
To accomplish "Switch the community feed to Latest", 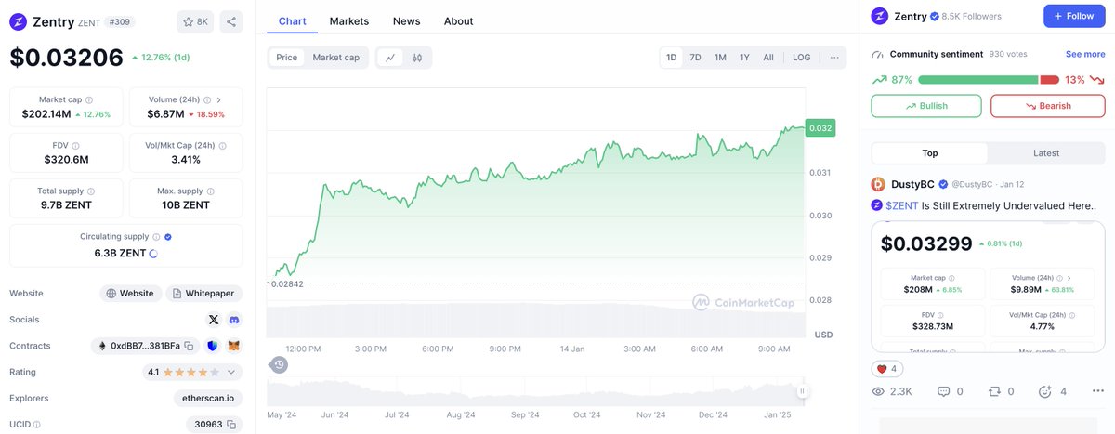I will [1046, 153].
